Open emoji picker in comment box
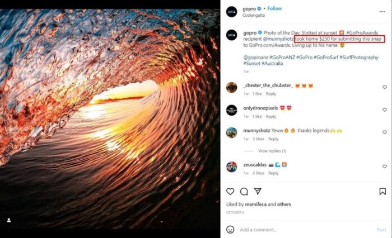392x238 pixels. pos(230,230)
